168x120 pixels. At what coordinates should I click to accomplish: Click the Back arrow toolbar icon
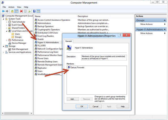tap(3, 11)
